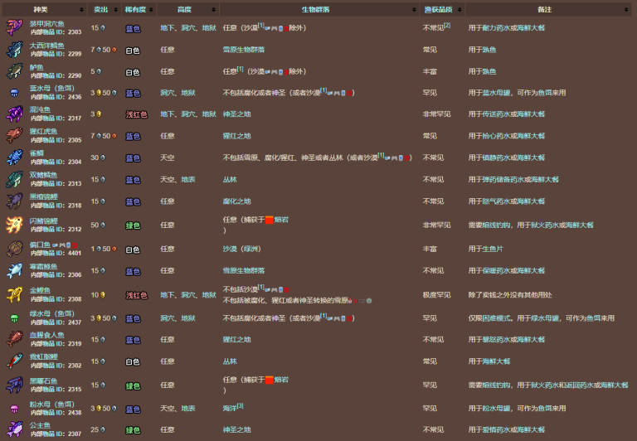Open the 蓝水母 (鱼饵) item link

[52, 89]
